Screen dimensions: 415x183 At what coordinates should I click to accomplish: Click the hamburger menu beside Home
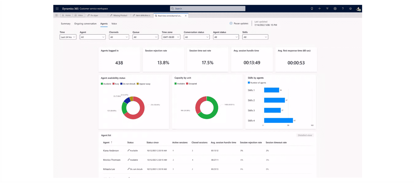(x=56, y=15)
